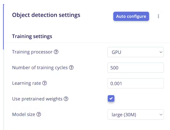This screenshot has width=170, height=130.
Task: Show help for Use pretrained weights
Action: [x=66, y=99]
